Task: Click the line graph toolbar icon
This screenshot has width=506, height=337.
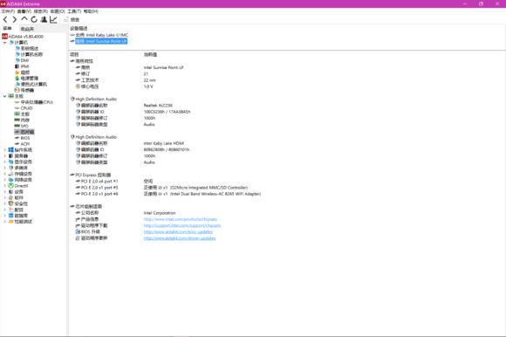Action: [x=53, y=20]
